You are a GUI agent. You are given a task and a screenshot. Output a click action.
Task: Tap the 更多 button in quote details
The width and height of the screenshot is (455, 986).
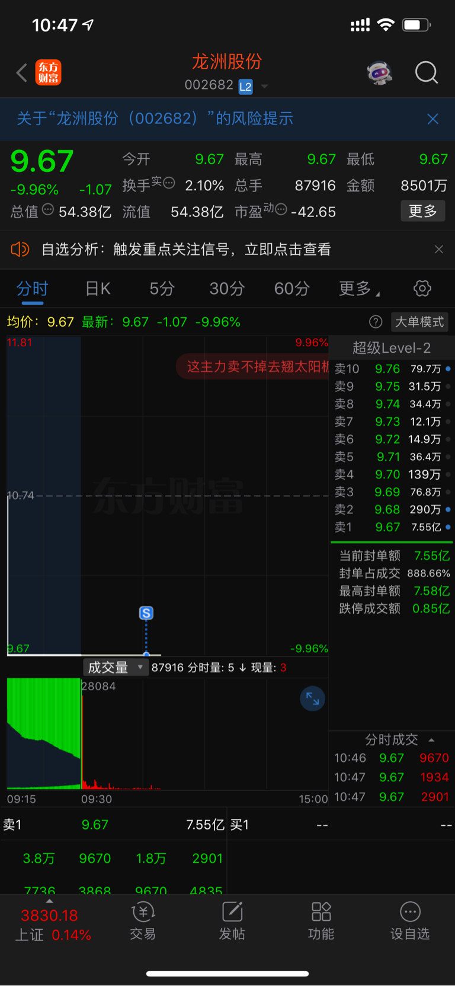click(423, 211)
